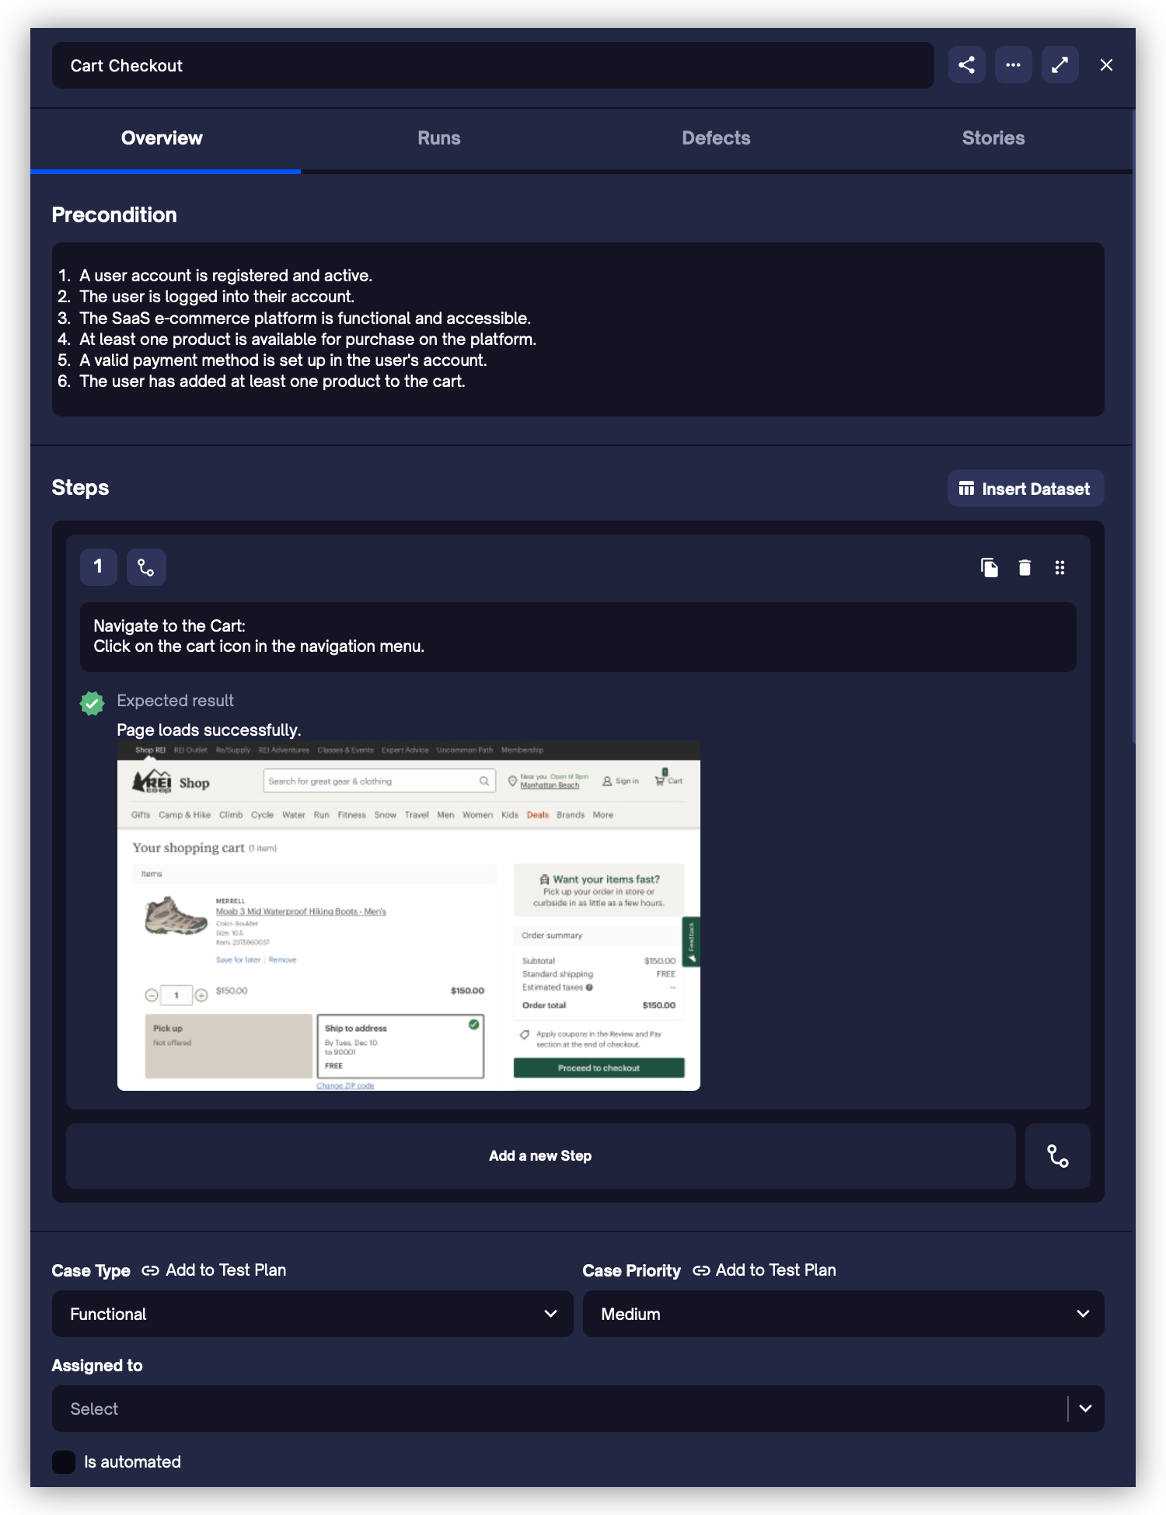Open the Defects tab

716,138
